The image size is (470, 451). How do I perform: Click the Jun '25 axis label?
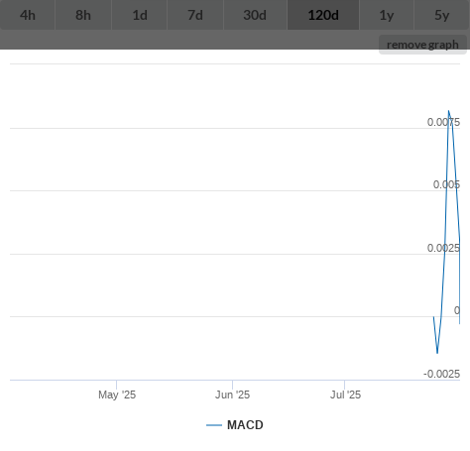tap(233, 395)
